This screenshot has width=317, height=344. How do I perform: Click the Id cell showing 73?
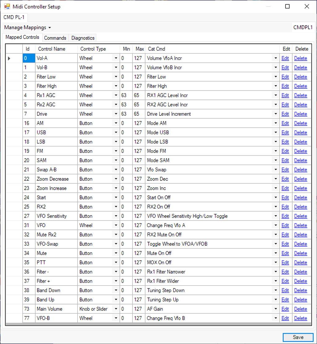click(29, 309)
